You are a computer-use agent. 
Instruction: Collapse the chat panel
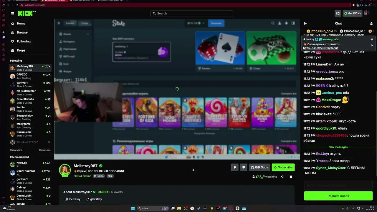pyautogui.click(x=305, y=24)
